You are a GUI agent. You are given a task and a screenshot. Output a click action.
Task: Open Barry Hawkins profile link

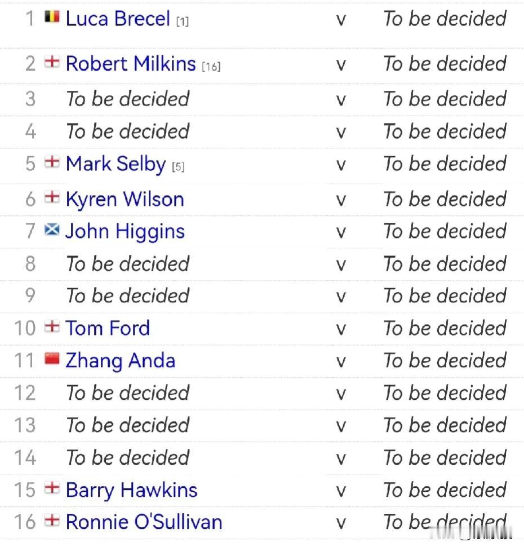(132, 490)
